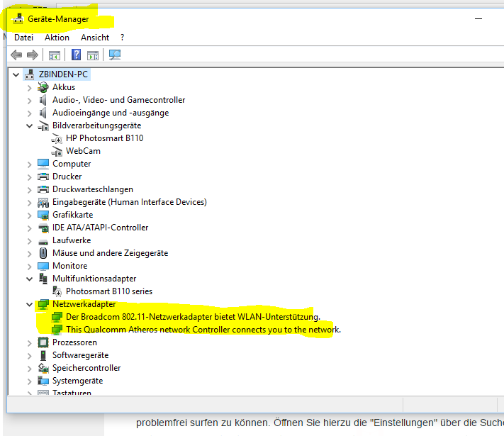This screenshot has height=436, width=504.
Task: Select the Qualcomm Atheros network Controller entry
Action: (x=203, y=330)
